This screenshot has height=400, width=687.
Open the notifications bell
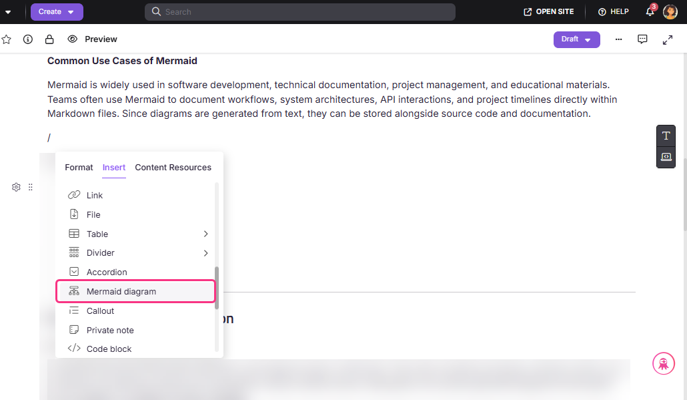[650, 12]
